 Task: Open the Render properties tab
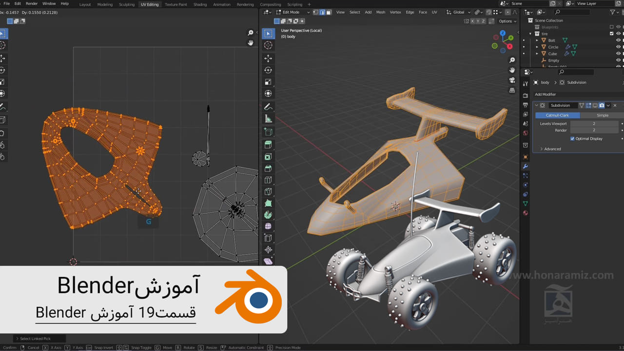[525, 96]
